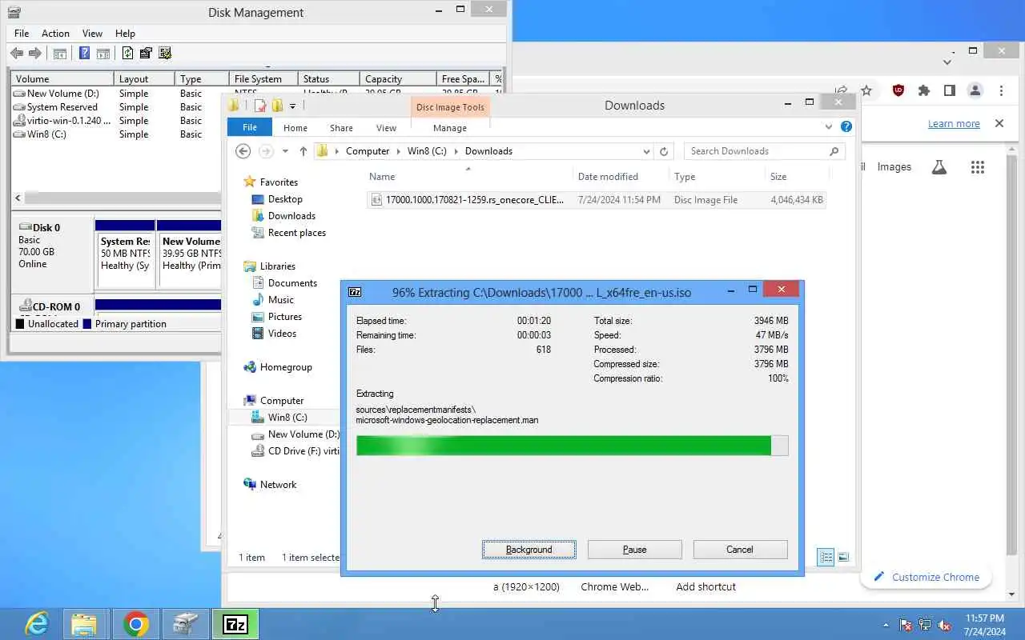1025x640 pixels.
Task: Click the 7-Zip taskbar icon
Action: click(x=235, y=624)
